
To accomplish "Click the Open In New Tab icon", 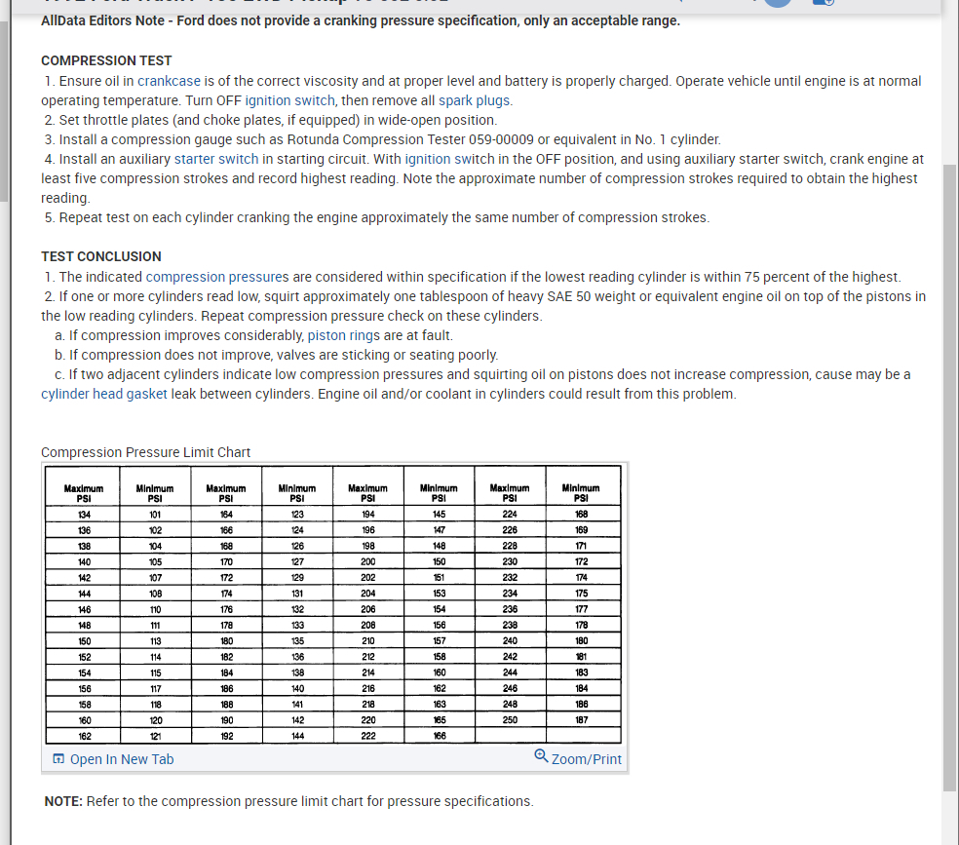I will [58, 759].
